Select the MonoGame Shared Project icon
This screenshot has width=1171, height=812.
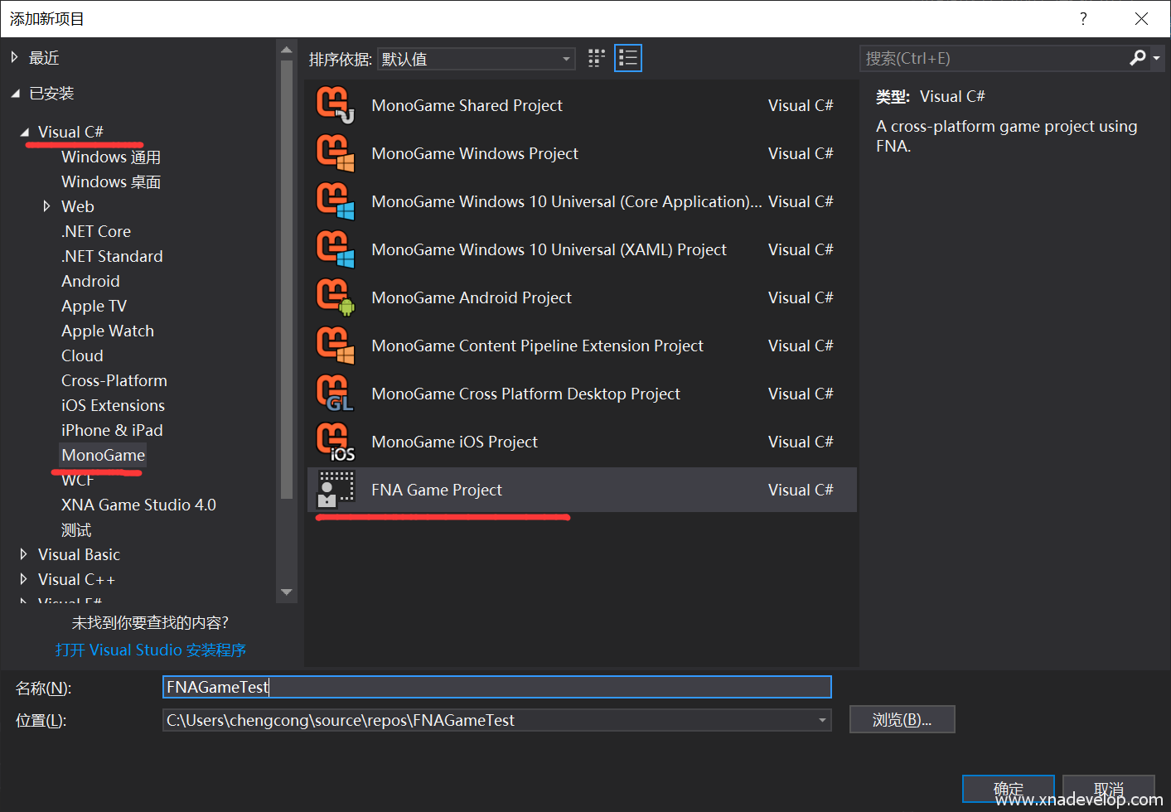click(335, 105)
